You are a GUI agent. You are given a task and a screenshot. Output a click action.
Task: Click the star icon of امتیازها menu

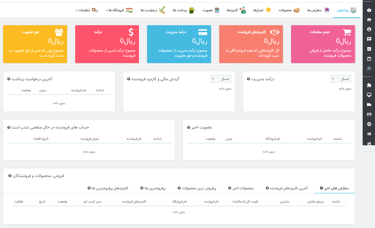tap(268, 10)
